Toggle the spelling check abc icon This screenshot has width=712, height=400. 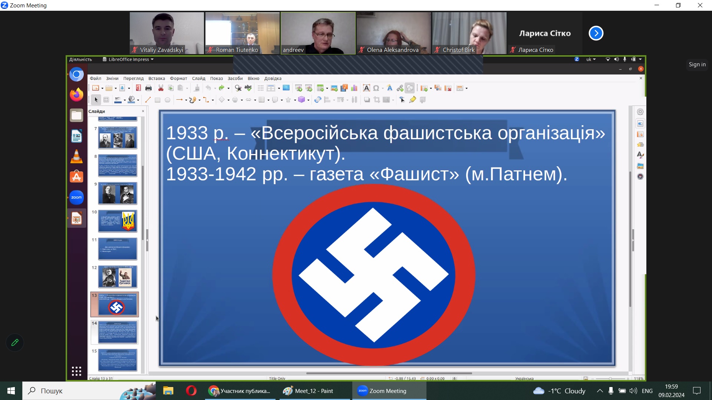[248, 88]
